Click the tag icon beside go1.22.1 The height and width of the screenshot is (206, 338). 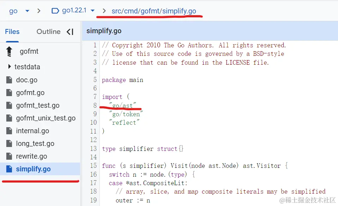55,11
